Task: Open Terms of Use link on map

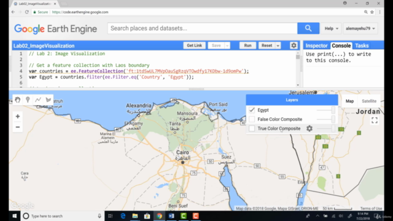Action: click(371, 209)
